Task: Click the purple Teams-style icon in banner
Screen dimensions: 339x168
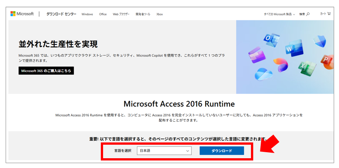Action: [x=257, y=55]
